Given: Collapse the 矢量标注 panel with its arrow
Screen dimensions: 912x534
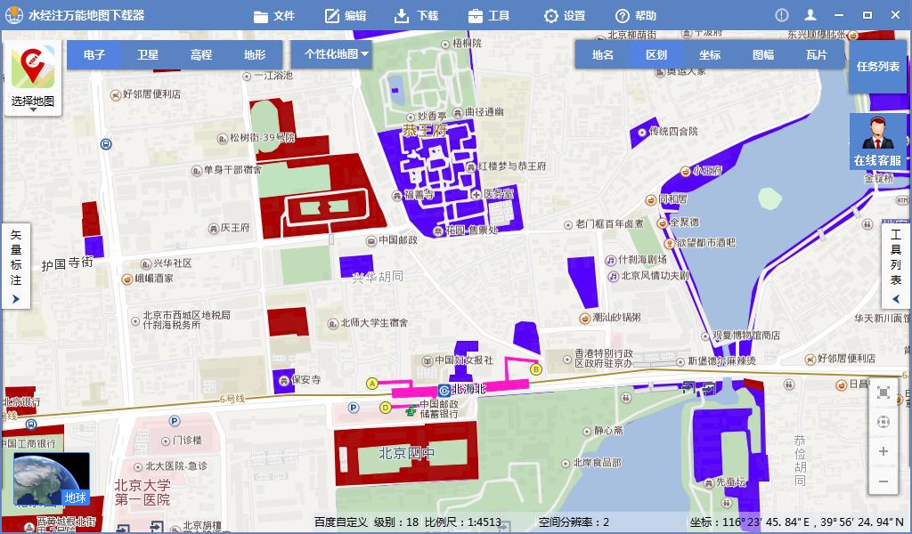Looking at the screenshot, I should [x=15, y=299].
